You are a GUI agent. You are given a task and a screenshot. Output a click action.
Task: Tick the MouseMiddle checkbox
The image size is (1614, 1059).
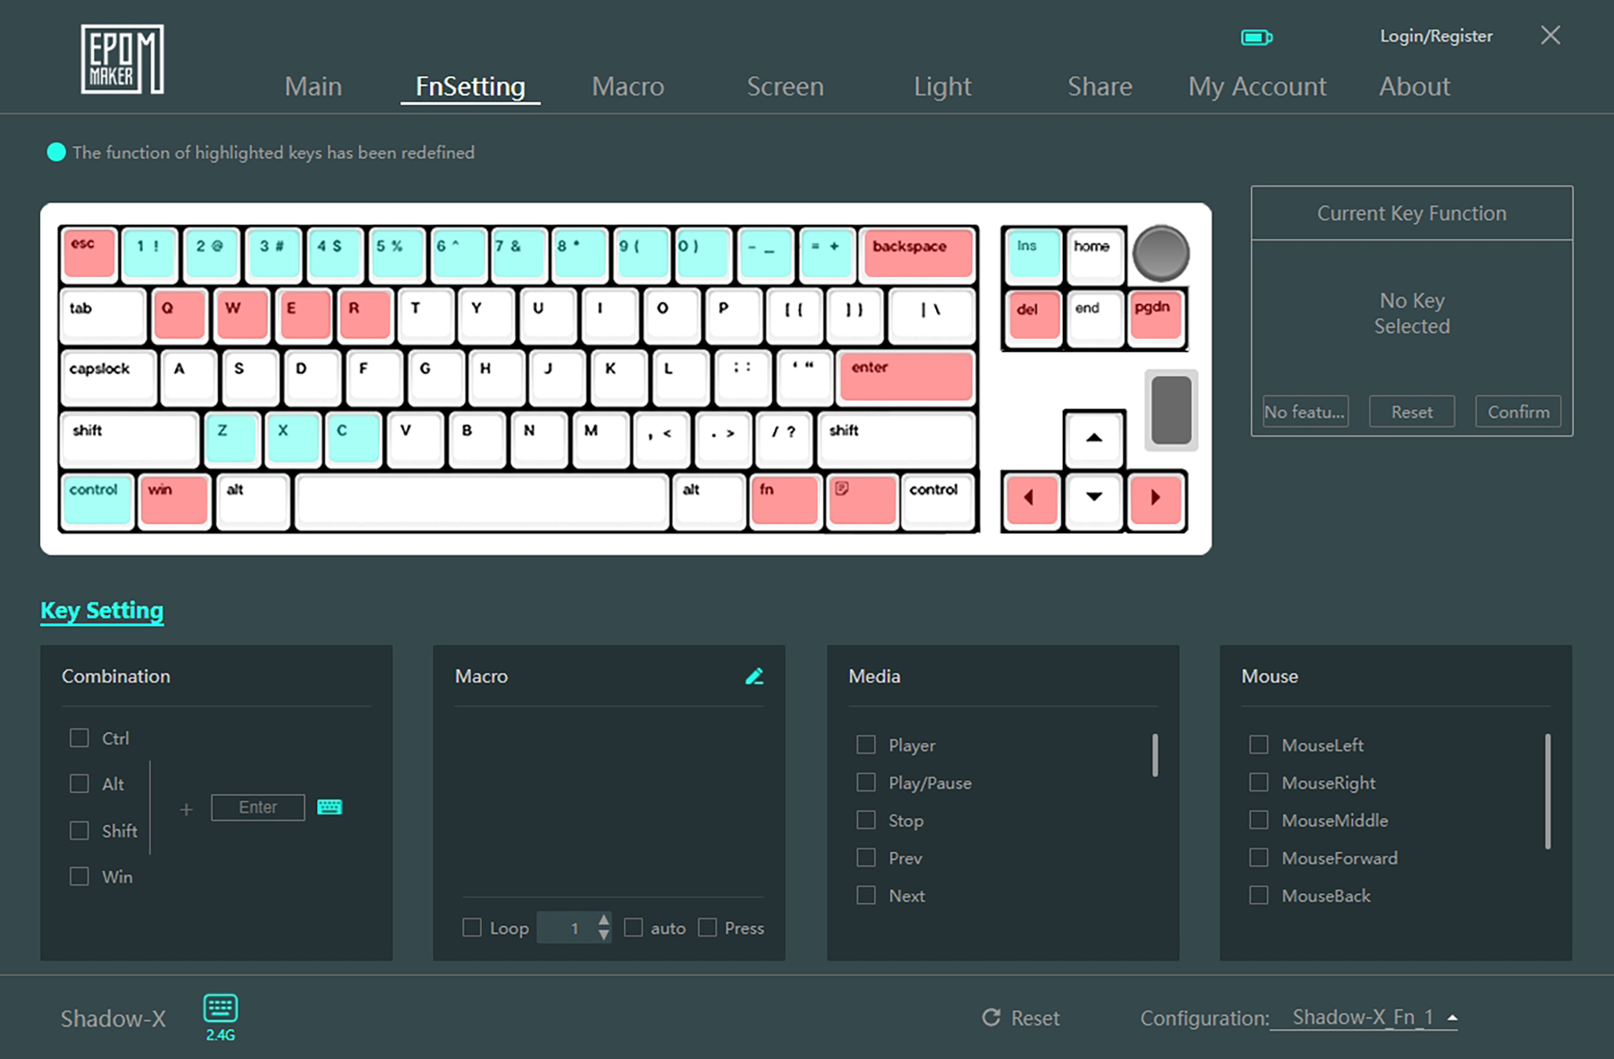coord(1259,820)
